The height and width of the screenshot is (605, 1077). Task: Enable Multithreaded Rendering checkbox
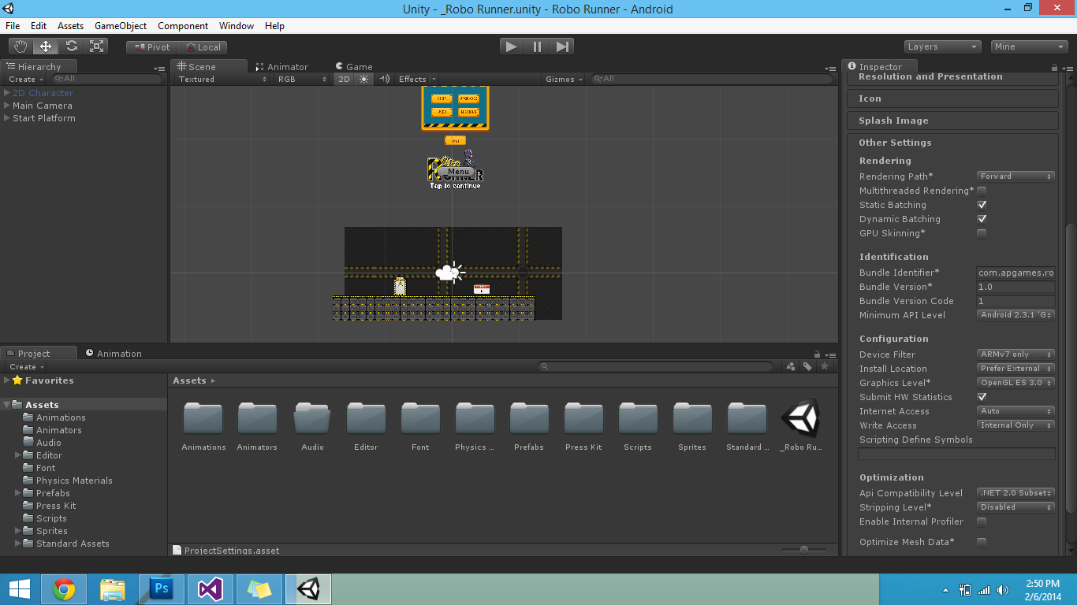click(x=982, y=191)
